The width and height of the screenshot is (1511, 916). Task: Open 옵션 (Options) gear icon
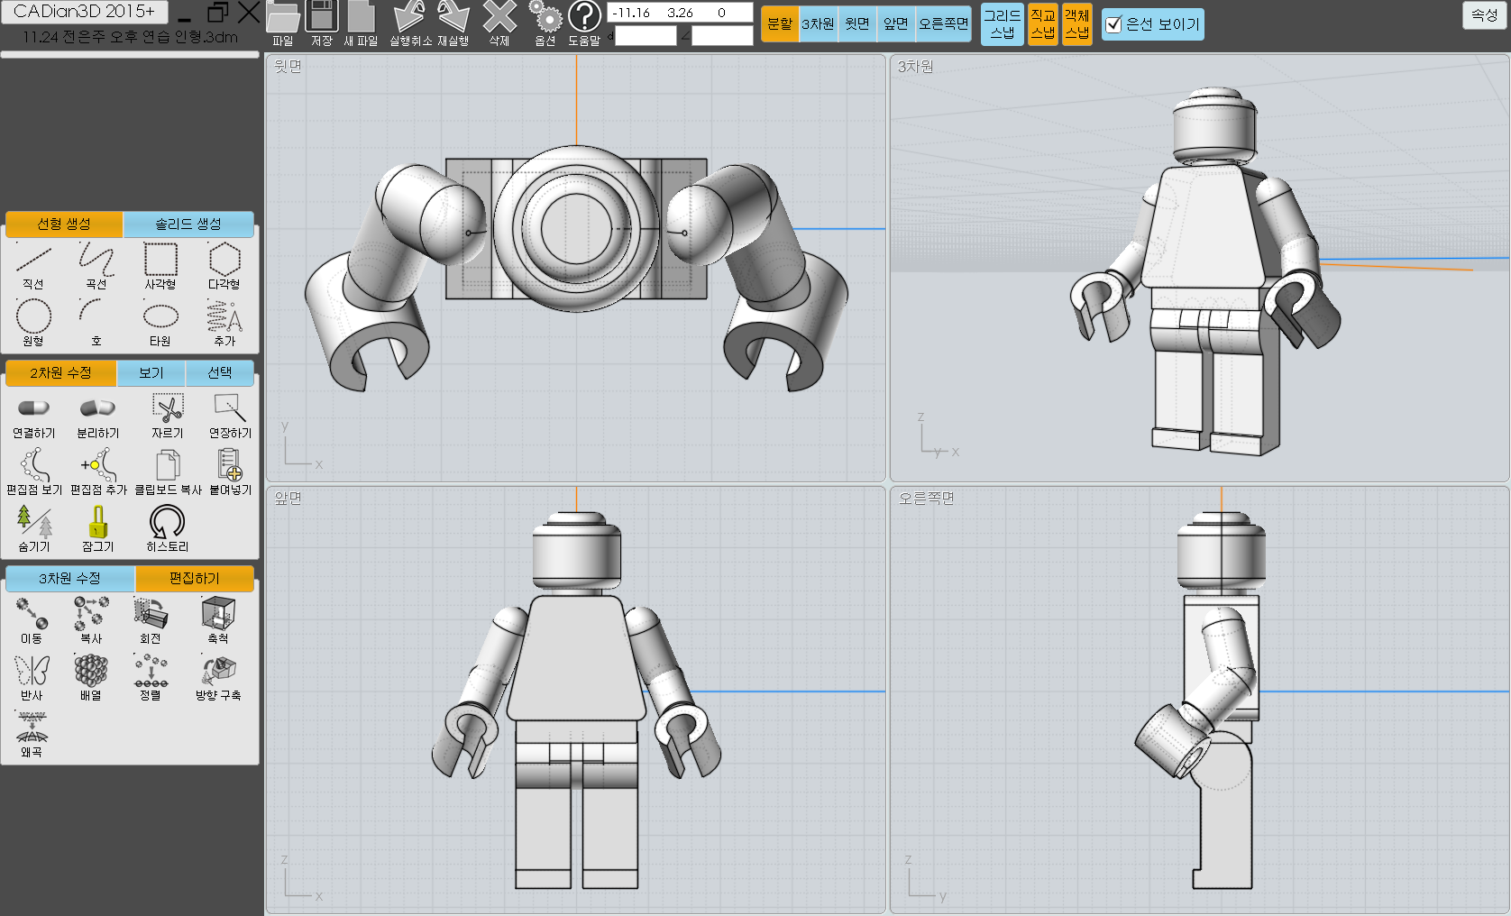tap(545, 17)
